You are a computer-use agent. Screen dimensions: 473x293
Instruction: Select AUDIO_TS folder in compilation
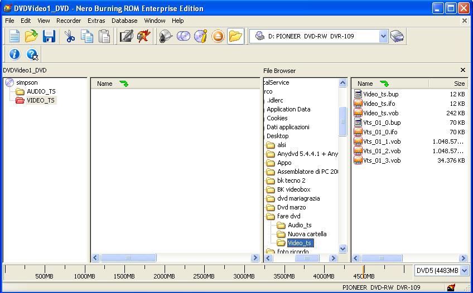[41, 91]
